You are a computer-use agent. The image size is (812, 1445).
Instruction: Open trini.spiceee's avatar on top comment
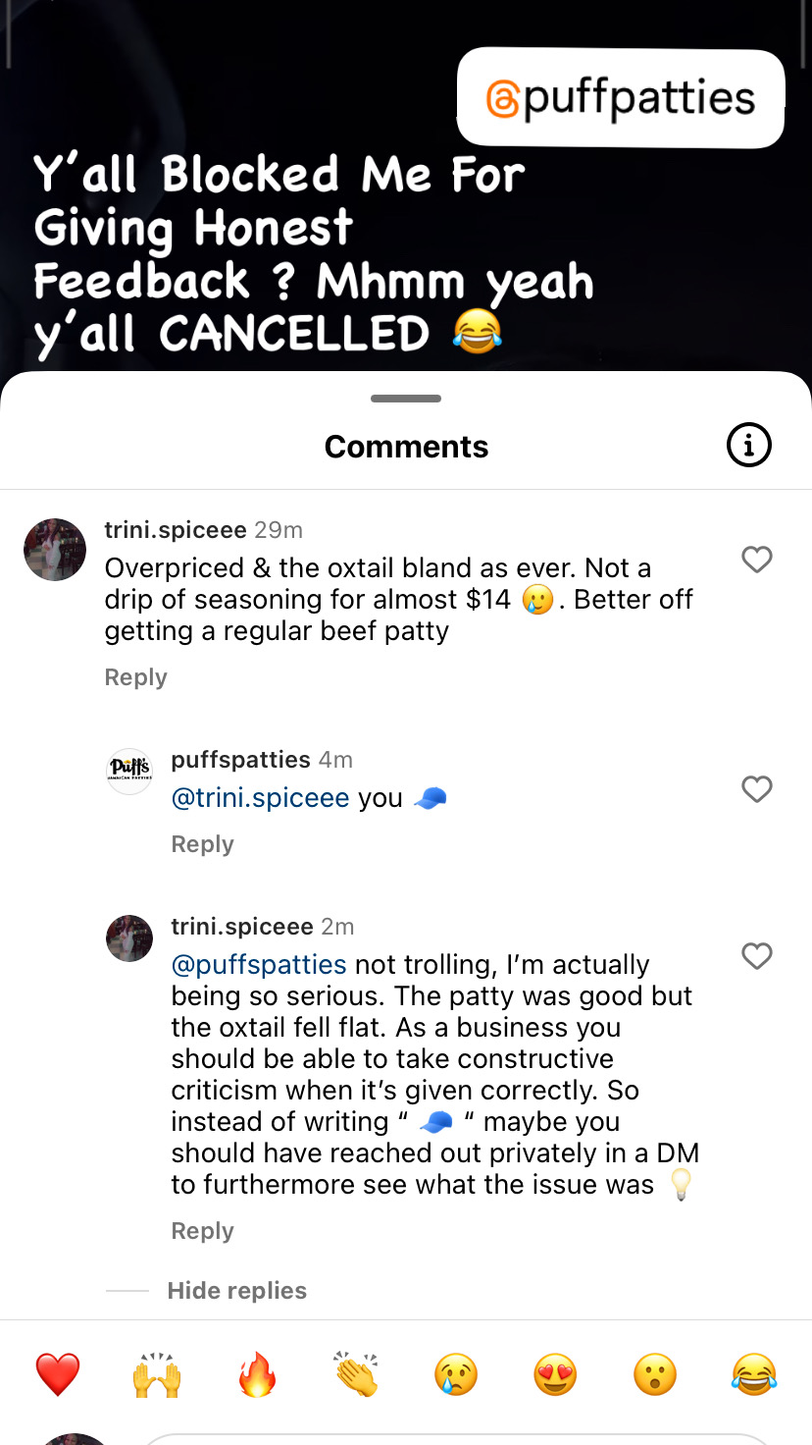[55, 550]
